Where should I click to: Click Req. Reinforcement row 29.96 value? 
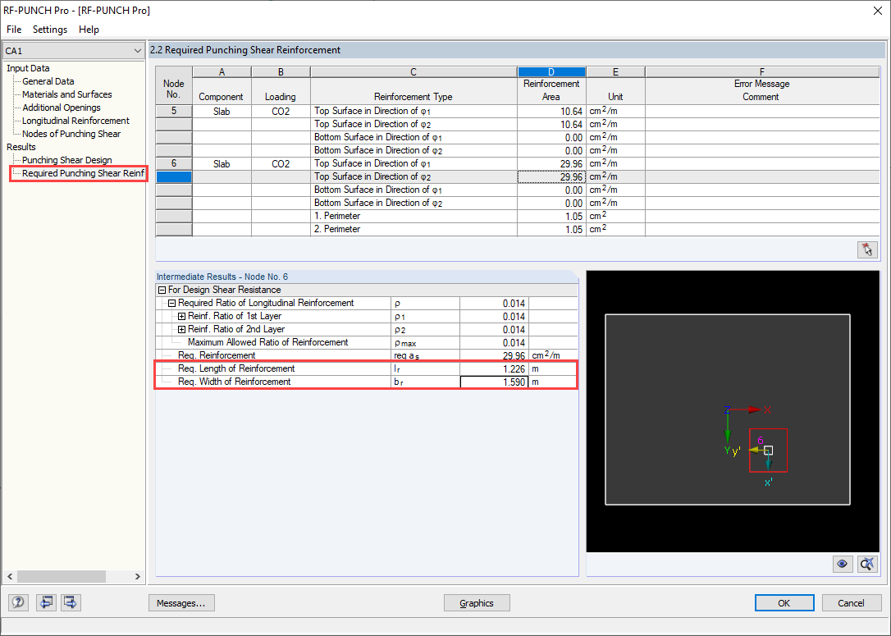pyautogui.click(x=494, y=356)
